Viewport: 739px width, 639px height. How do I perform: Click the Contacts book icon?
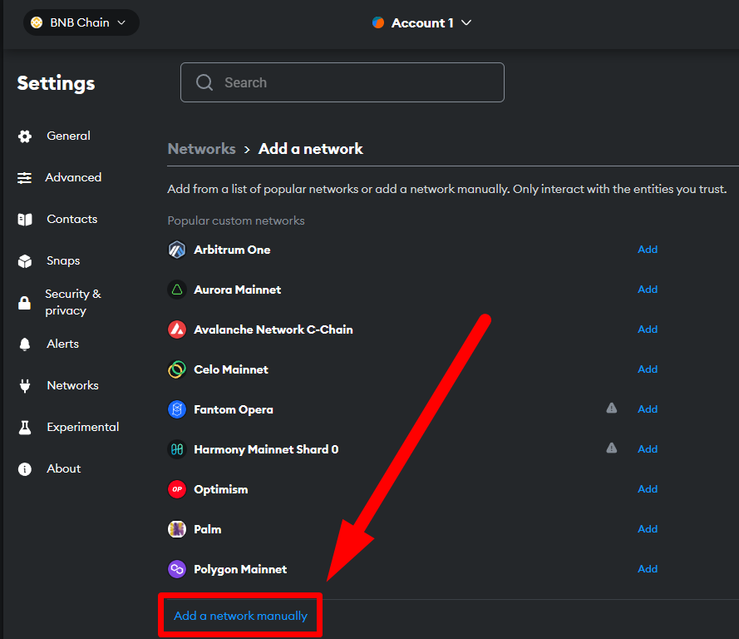tap(25, 220)
